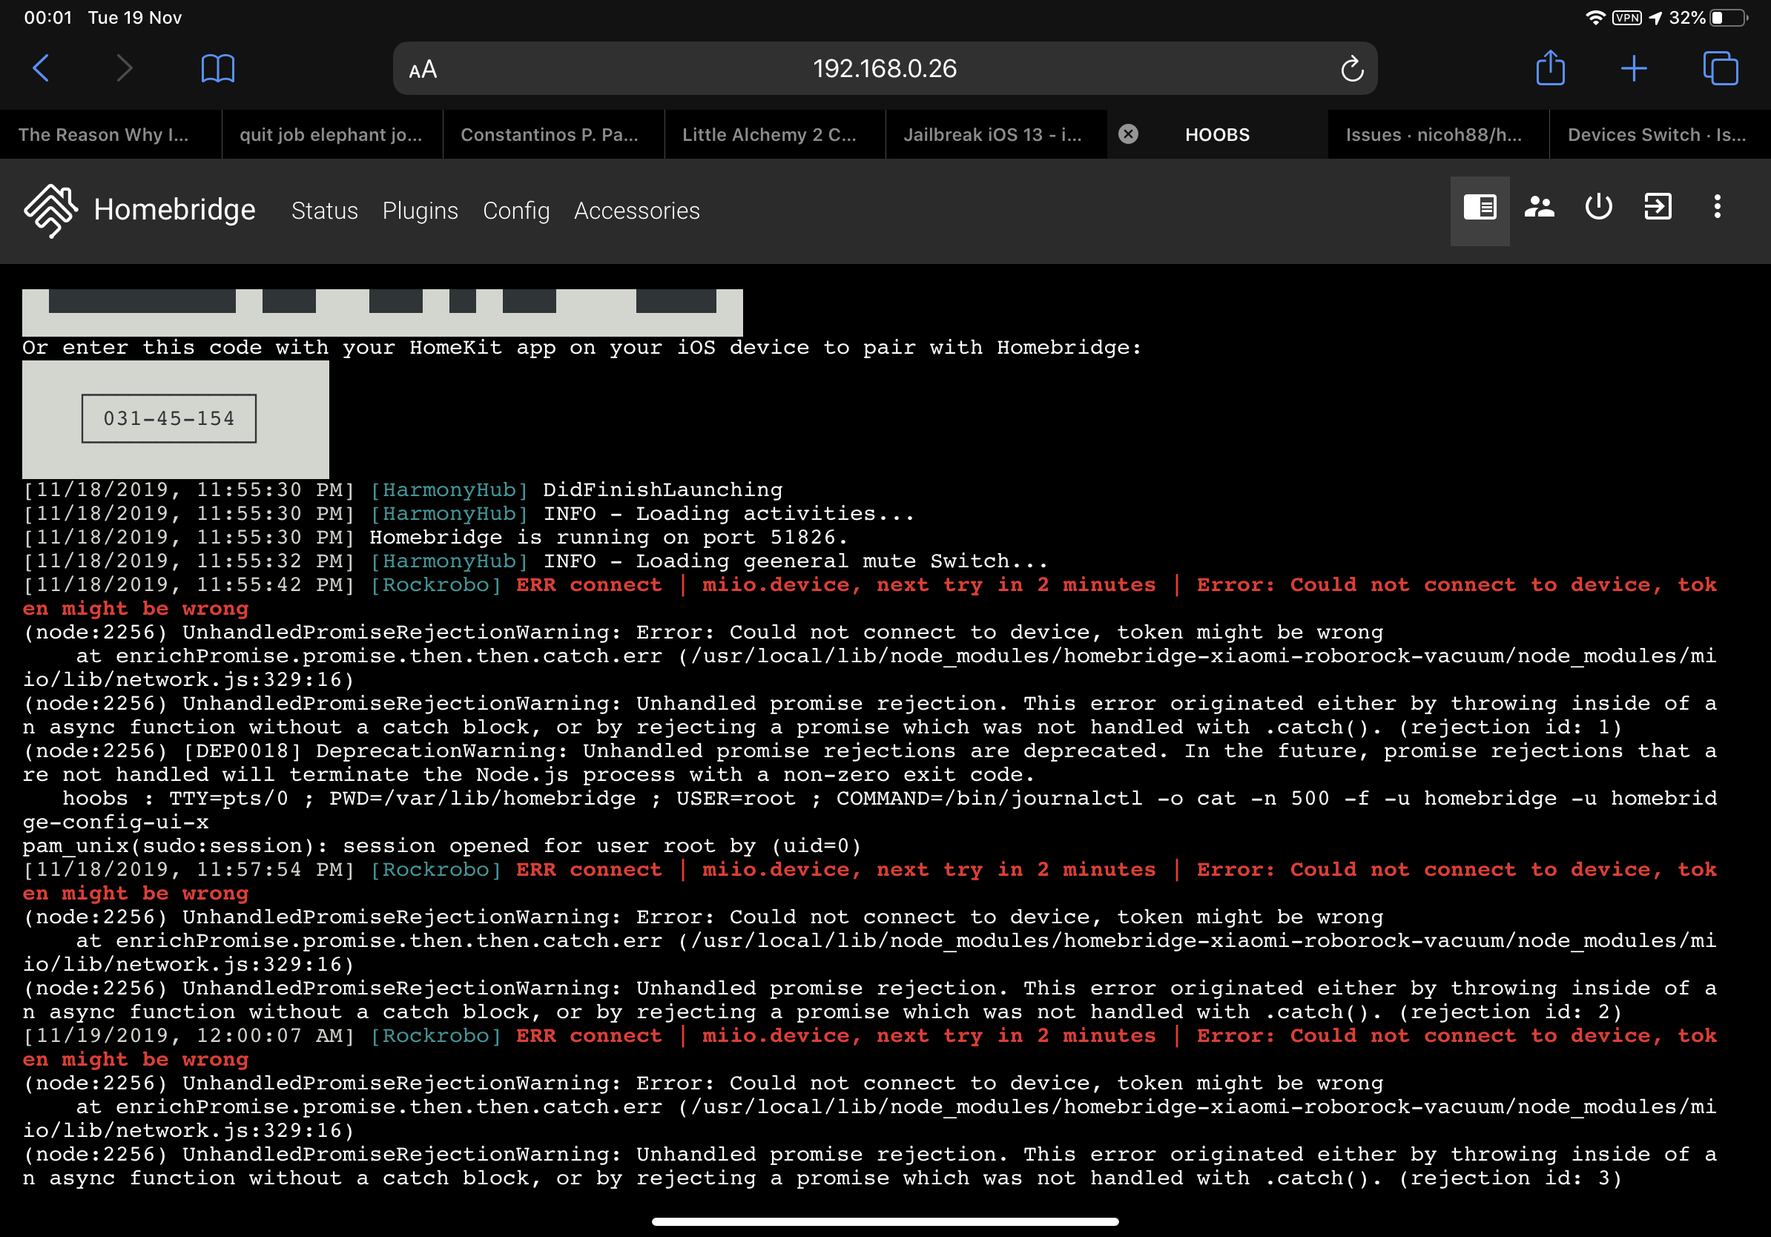Click the HarmonyHub DidFinishLaunching log line
The image size is (1771, 1237).
(x=403, y=489)
